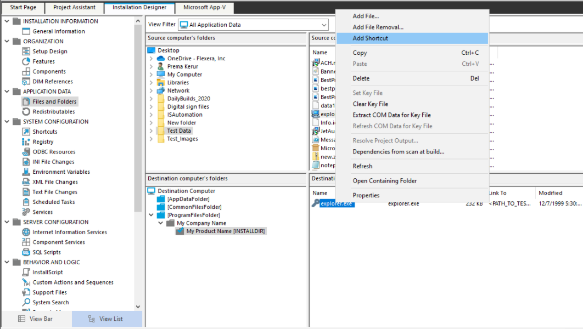
Task: Select the ODBC Resources icon
Action: 26,152
